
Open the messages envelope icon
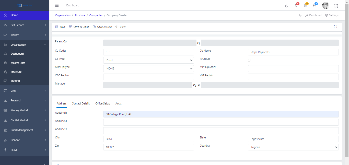(315, 5)
